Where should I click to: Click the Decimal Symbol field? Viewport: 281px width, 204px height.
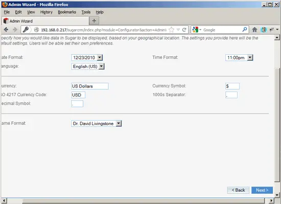(77, 104)
